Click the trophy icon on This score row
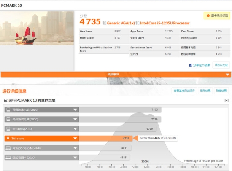The image size is (232, 171). click(8, 138)
